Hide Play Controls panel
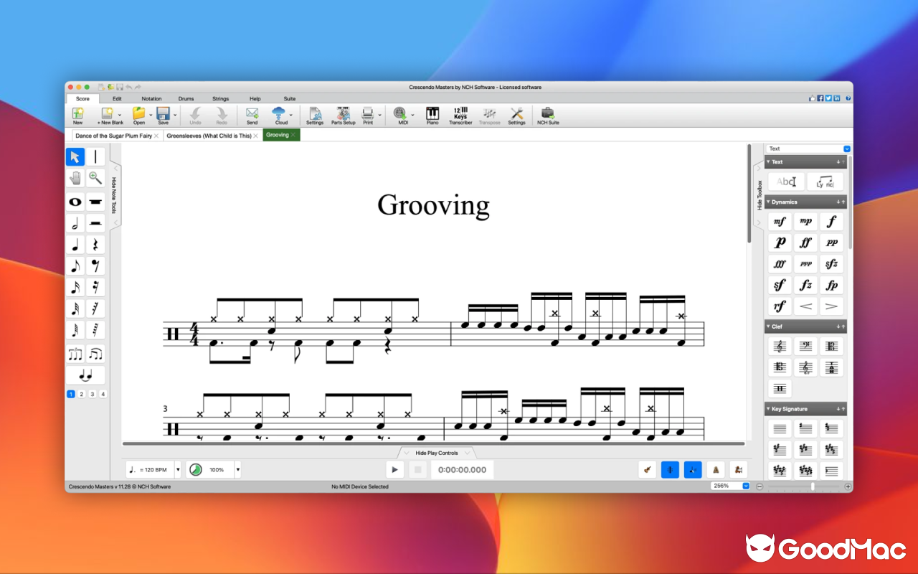This screenshot has width=918, height=574. pyautogui.click(x=436, y=453)
